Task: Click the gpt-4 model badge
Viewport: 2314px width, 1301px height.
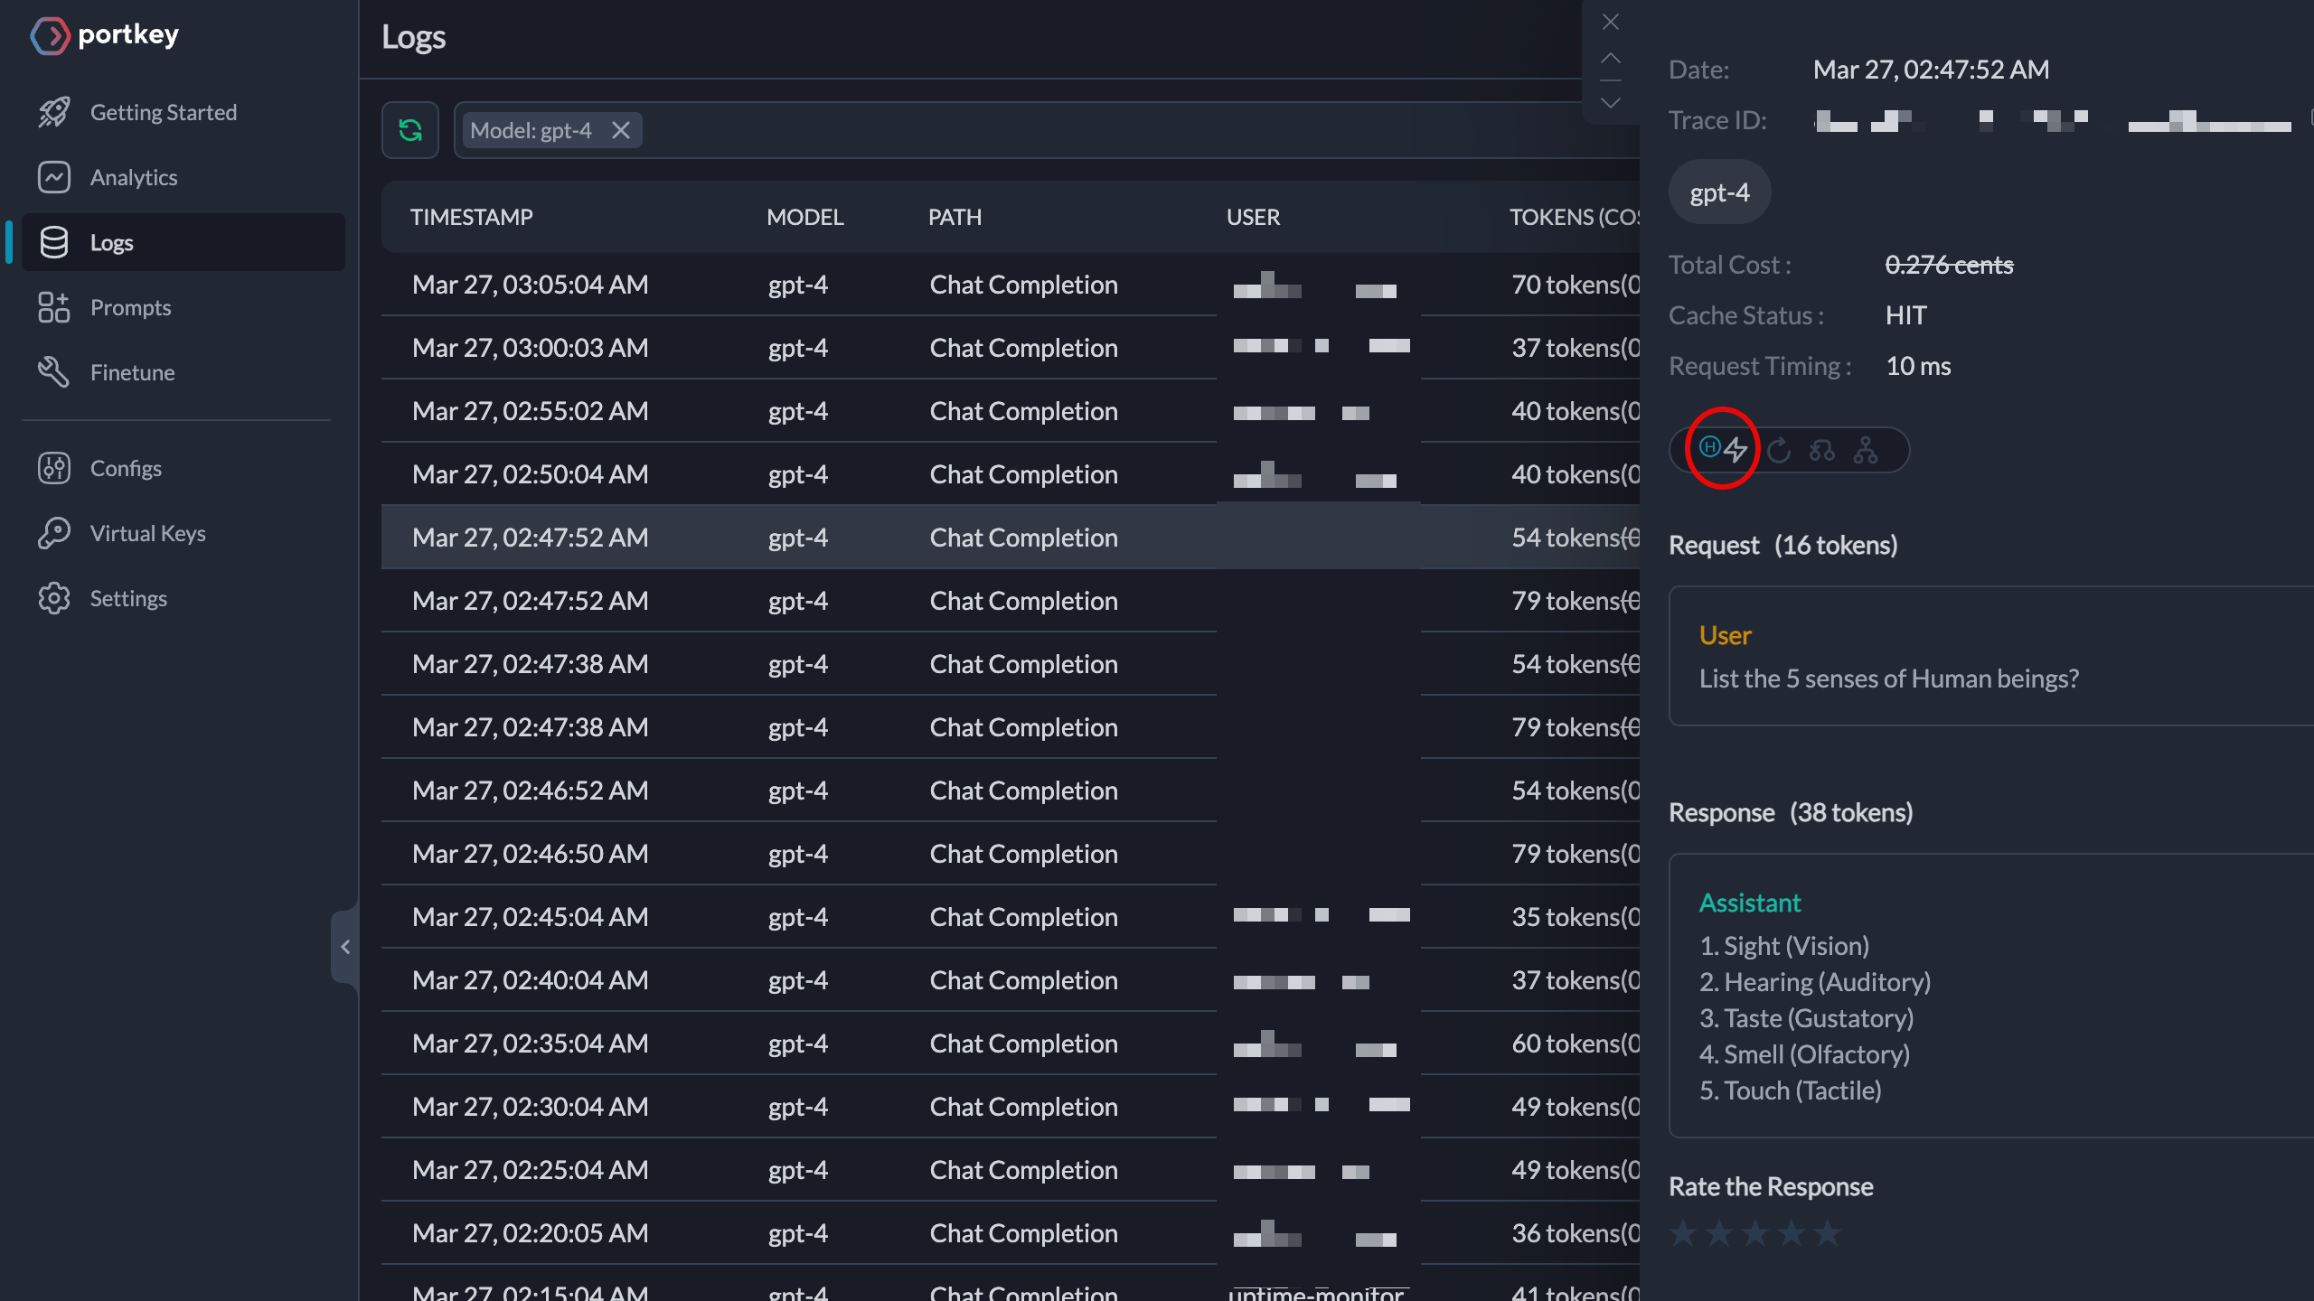Action: 1719,192
